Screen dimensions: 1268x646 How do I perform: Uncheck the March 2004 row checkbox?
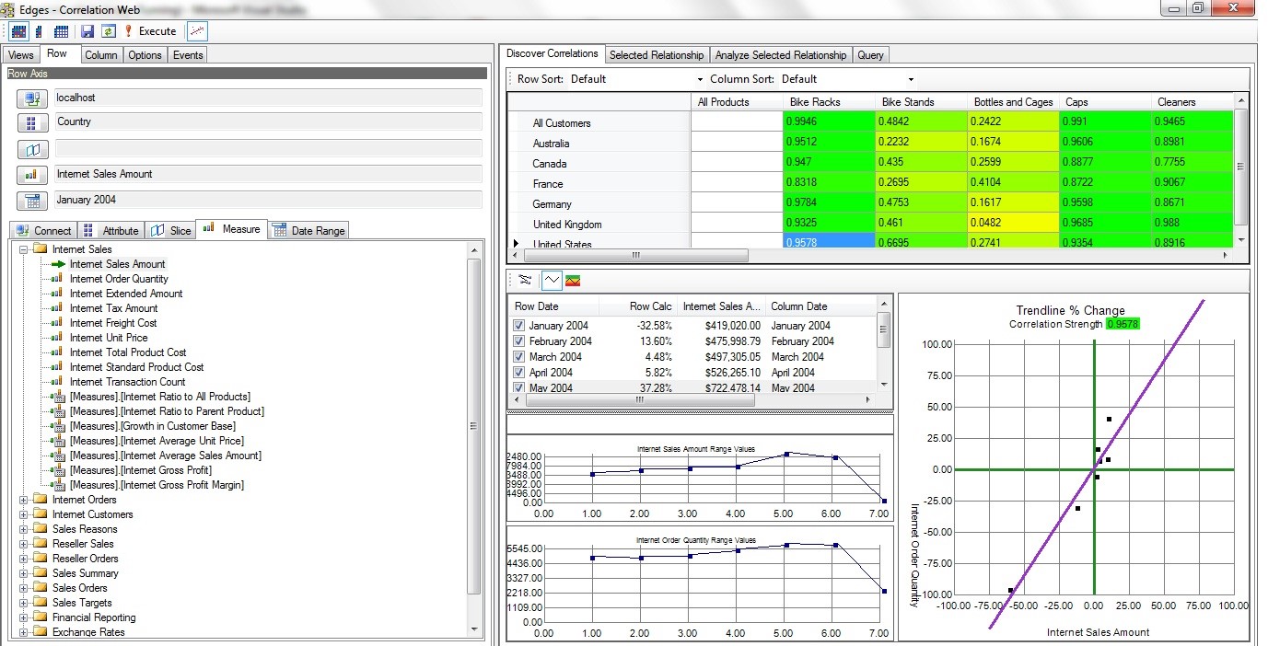[x=519, y=357]
